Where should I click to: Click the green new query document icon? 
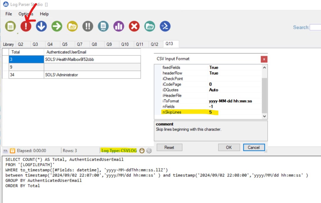[10, 26]
